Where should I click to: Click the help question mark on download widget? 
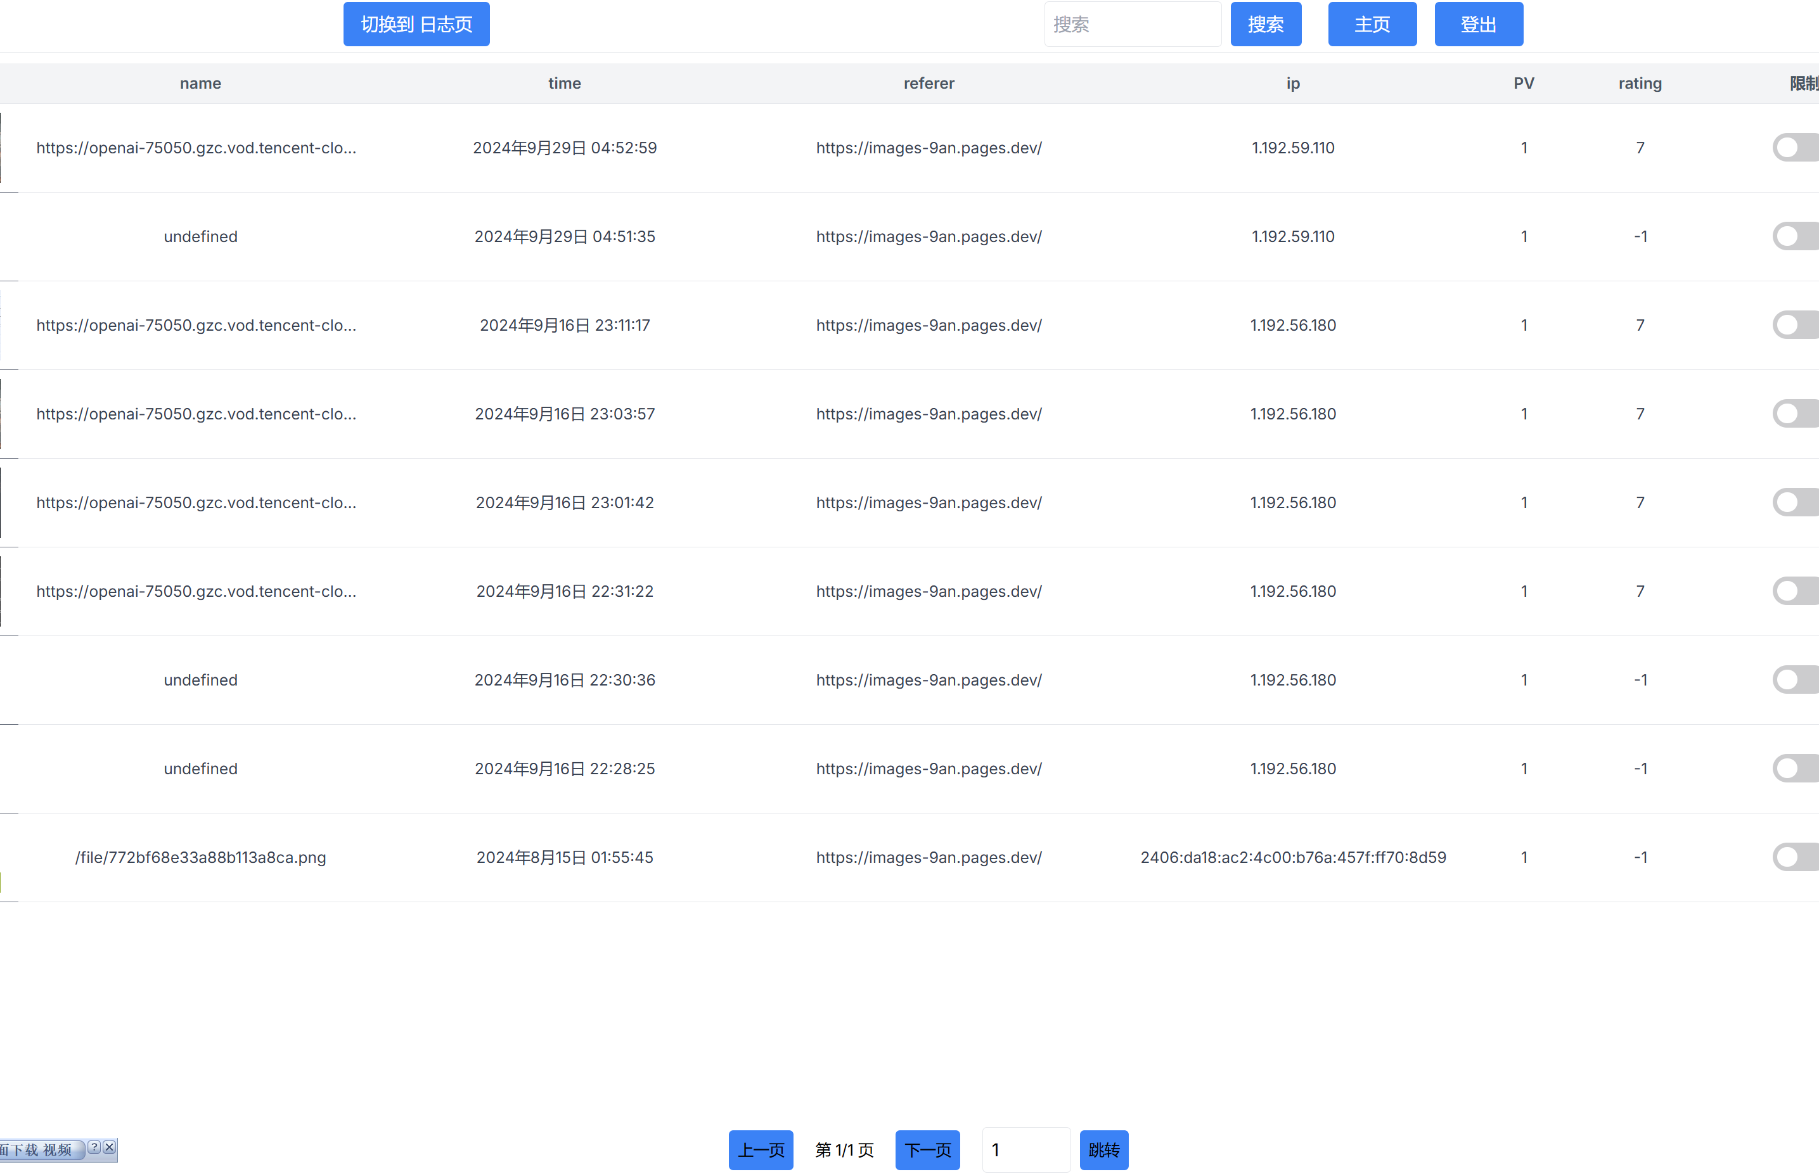click(94, 1147)
